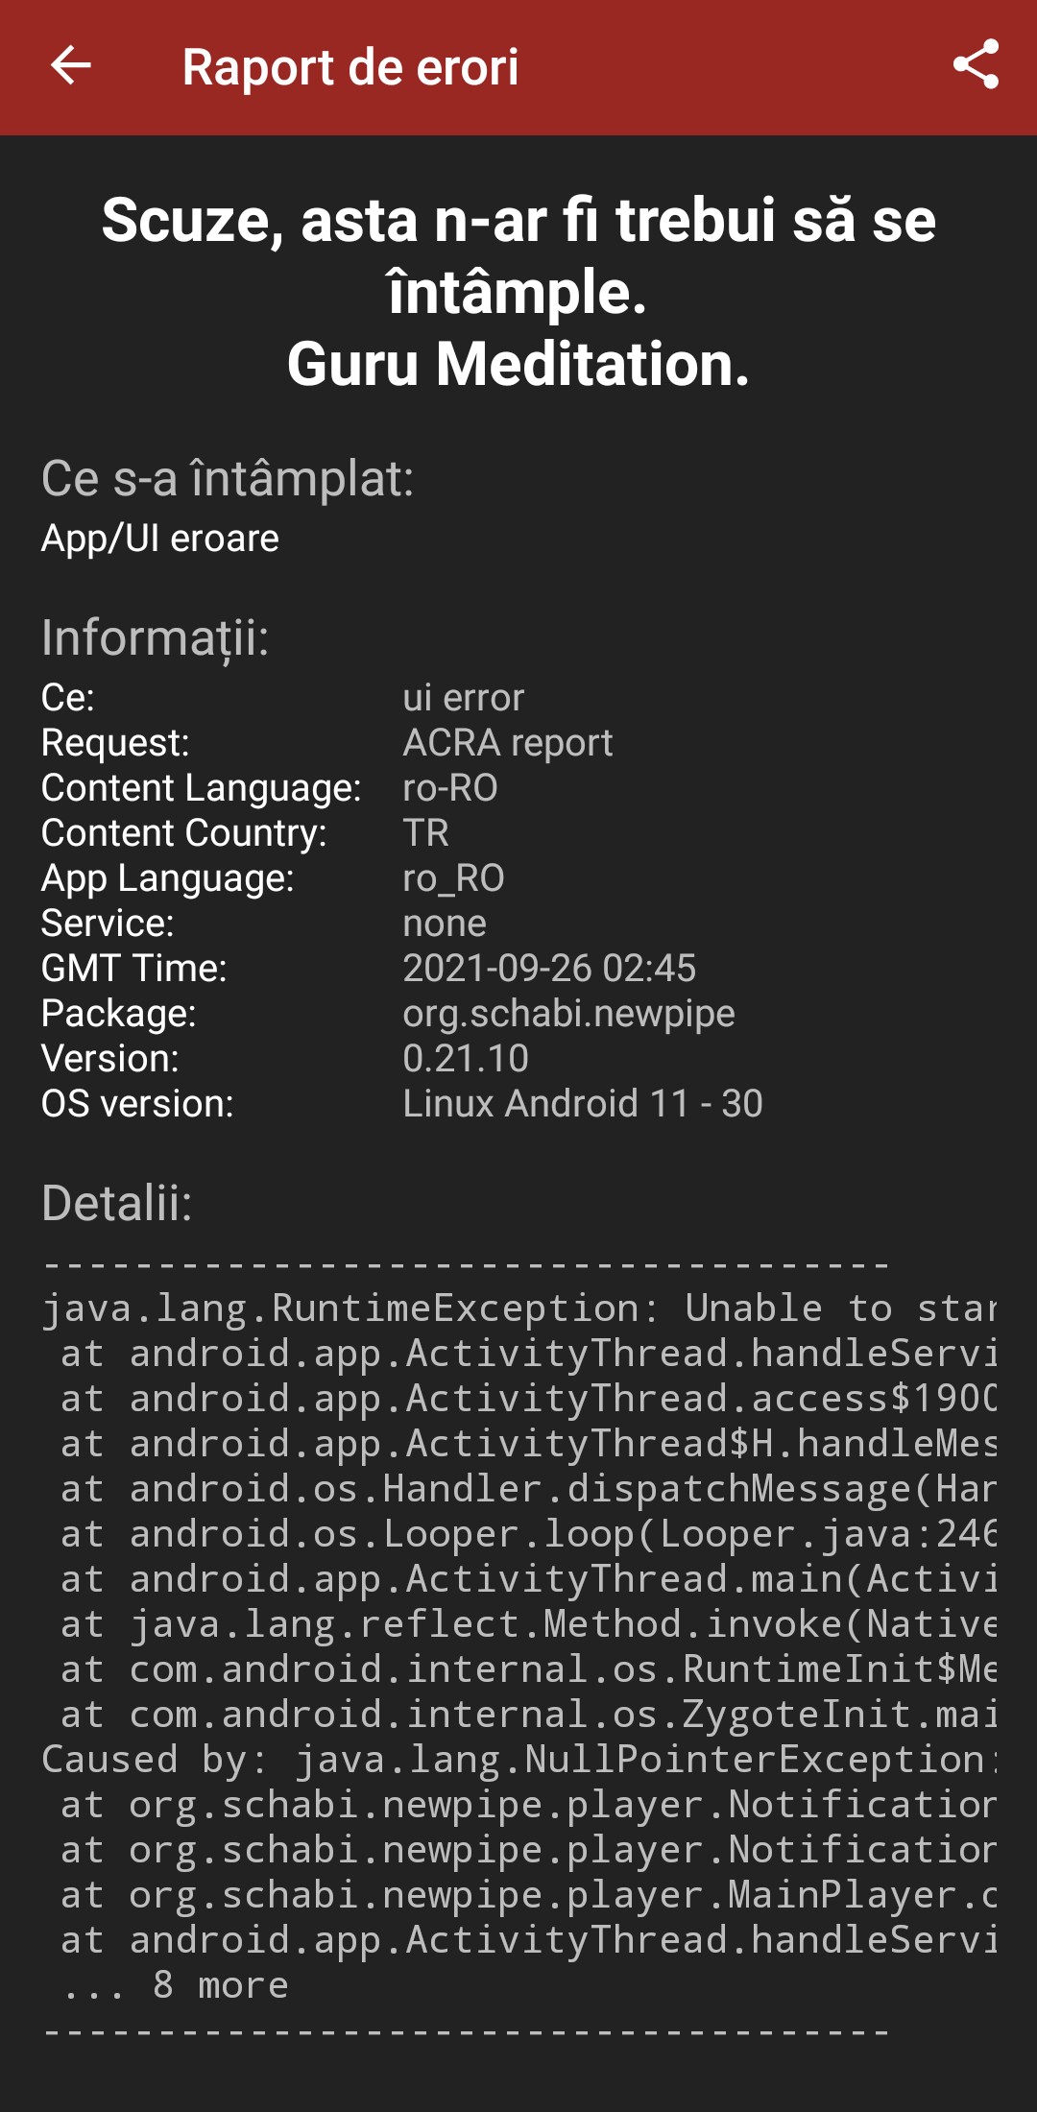
Task: Tap the package name 'org.schabi.newpipe'
Action: [568, 1013]
